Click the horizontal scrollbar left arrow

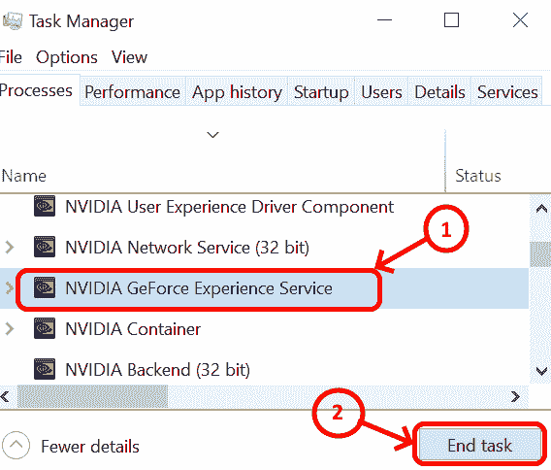[x=5, y=396]
